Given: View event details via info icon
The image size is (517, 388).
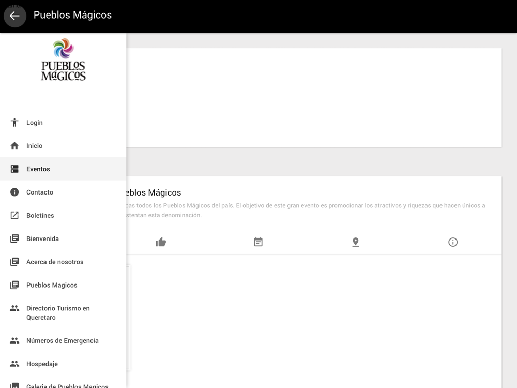Looking at the screenshot, I should point(453,242).
